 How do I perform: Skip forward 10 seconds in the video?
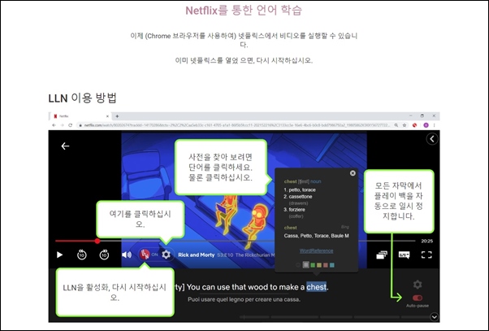(x=104, y=255)
